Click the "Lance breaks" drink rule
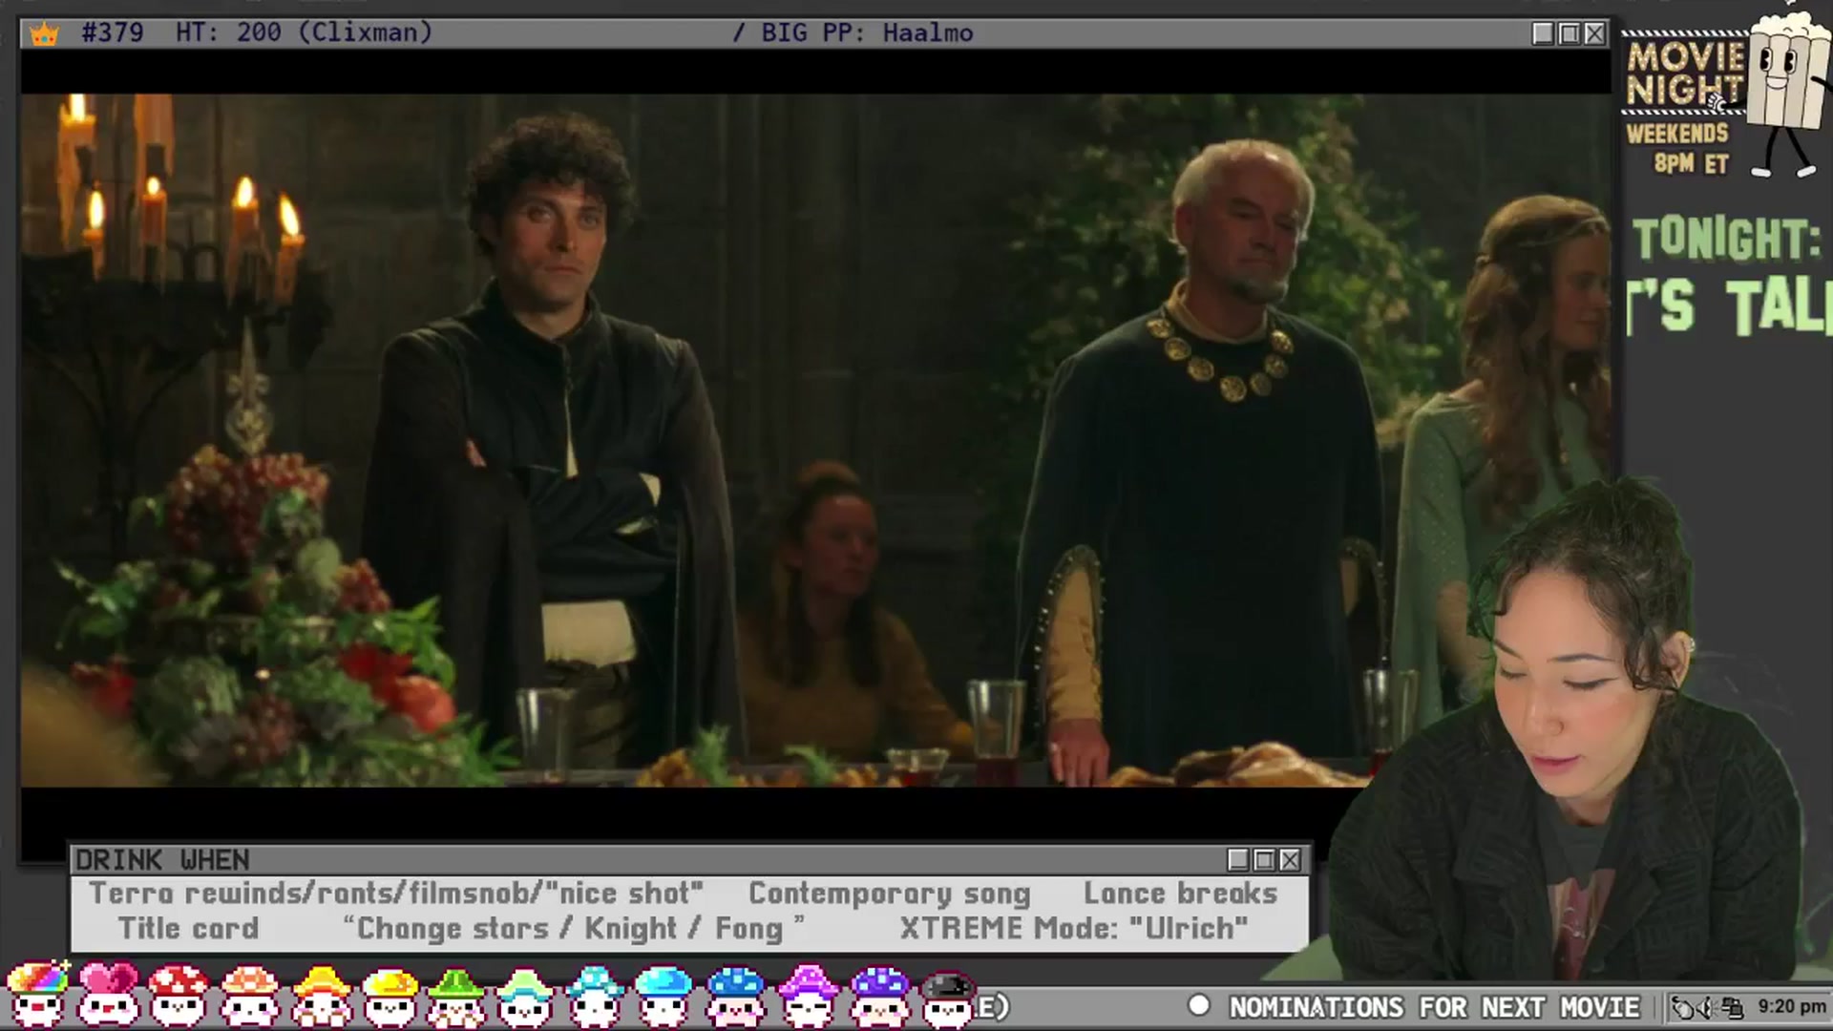Viewport: 1833px width, 1031px height. (x=1180, y=894)
